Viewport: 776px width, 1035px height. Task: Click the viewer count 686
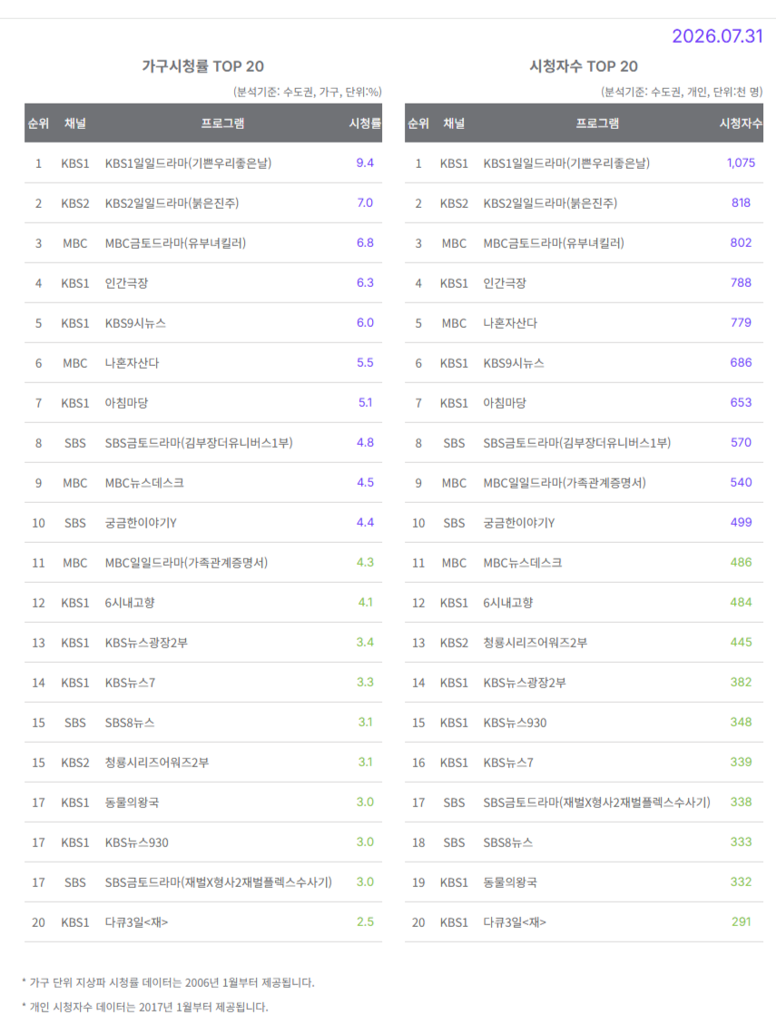coord(741,362)
